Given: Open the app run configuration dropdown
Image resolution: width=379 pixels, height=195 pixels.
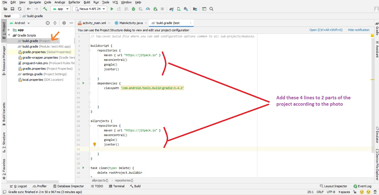Looking at the screenshot, I should click(60, 9).
